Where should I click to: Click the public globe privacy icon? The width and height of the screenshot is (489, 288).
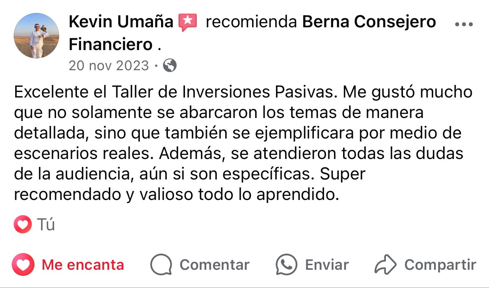169,66
